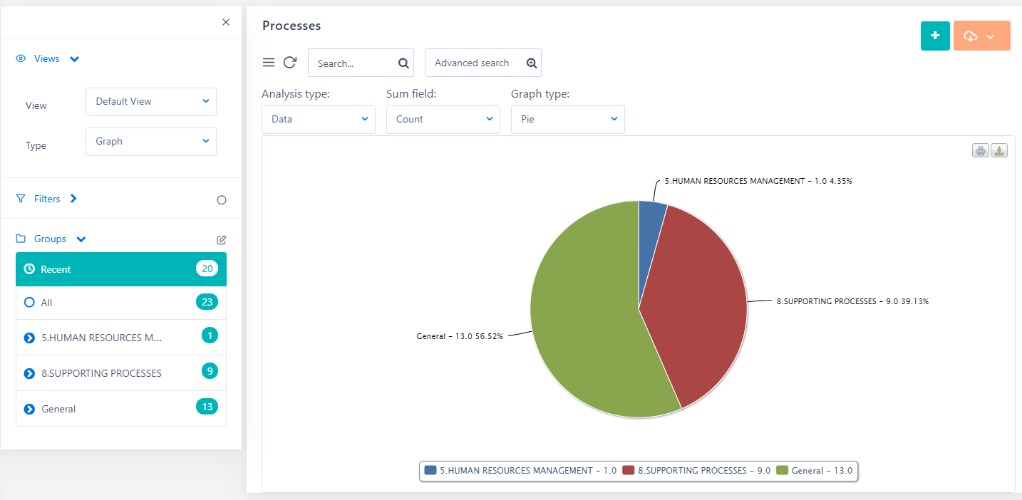
Task: Click the search magnifier icon
Action: (x=403, y=63)
